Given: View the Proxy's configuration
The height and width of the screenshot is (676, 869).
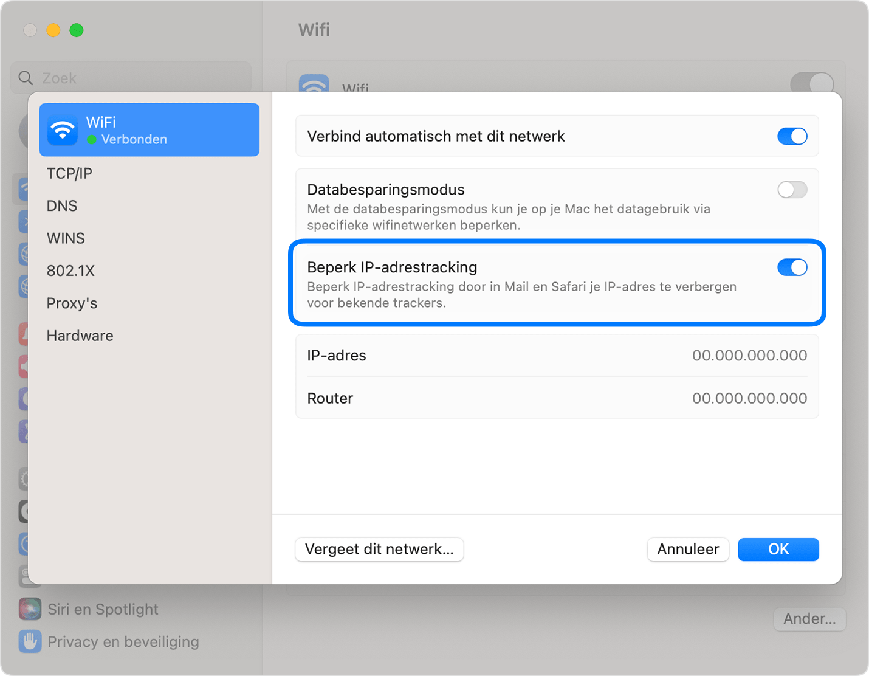Looking at the screenshot, I should tap(72, 303).
